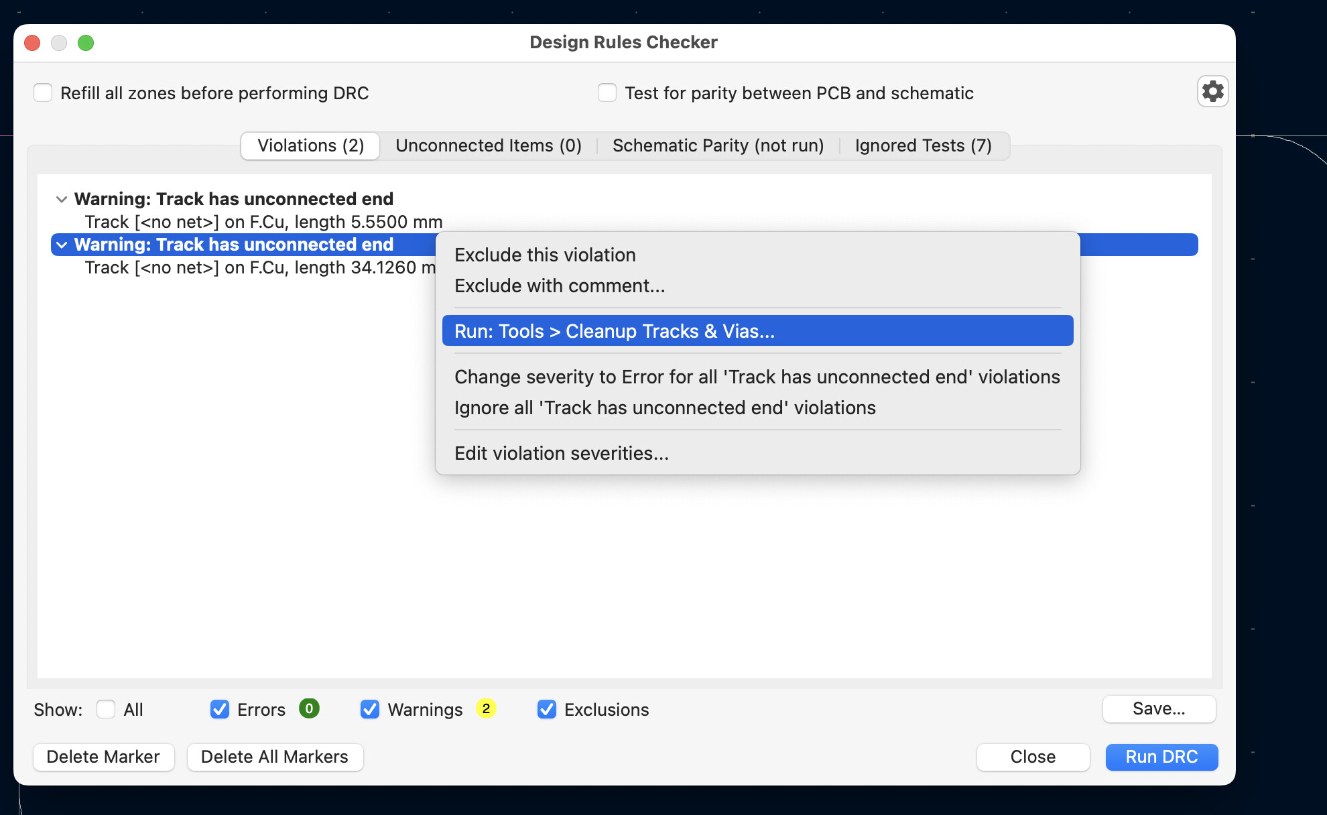
Task: Toggle the Show All checkbox
Action: click(106, 709)
